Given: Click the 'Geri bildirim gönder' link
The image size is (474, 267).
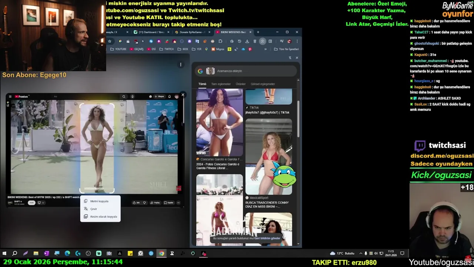Looking at the screenshot, I should [x=267, y=238].
